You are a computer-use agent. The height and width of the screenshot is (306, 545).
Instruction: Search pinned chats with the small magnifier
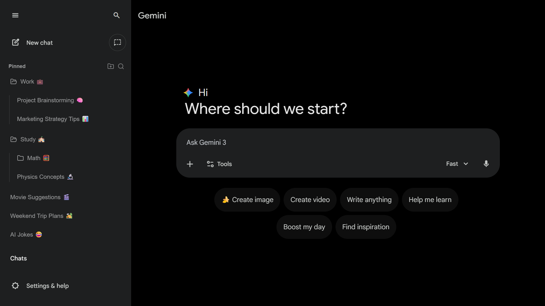pos(121,66)
